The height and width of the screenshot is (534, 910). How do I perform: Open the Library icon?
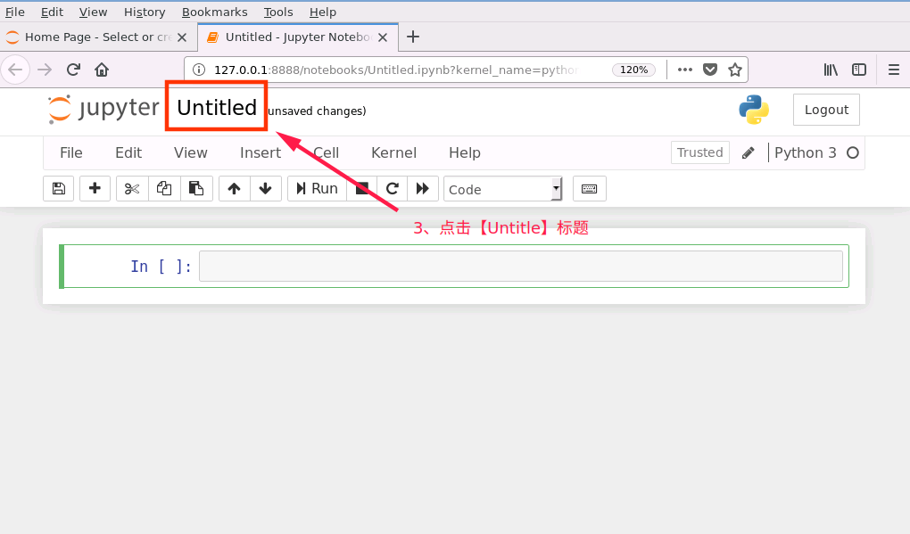click(831, 70)
